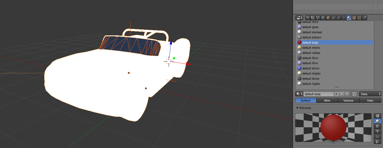Set preview shape to cube
This screenshot has height=148, width=383.
378,126
